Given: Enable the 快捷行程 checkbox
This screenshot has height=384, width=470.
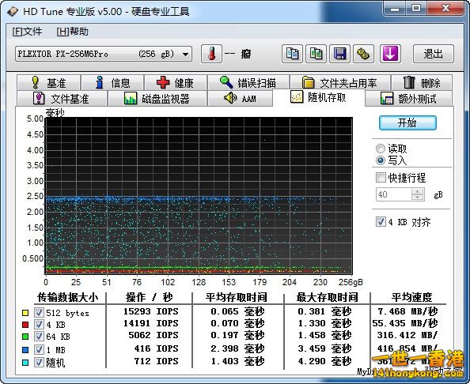Looking at the screenshot, I should coord(381,178).
